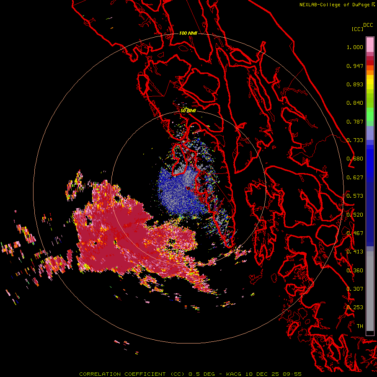Click the gray segment of the color bar
This screenshot has height=377, width=377.
[370, 291]
